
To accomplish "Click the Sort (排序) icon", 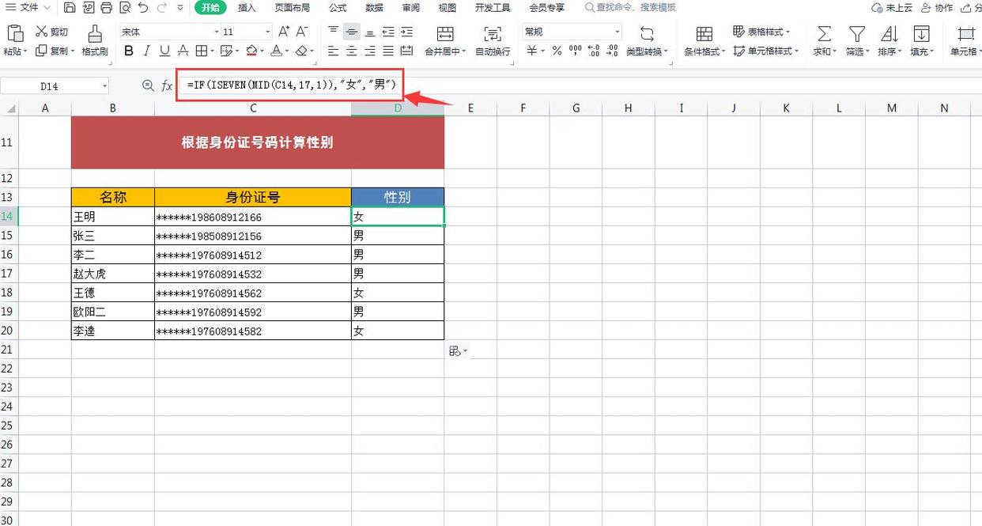I will pyautogui.click(x=889, y=36).
